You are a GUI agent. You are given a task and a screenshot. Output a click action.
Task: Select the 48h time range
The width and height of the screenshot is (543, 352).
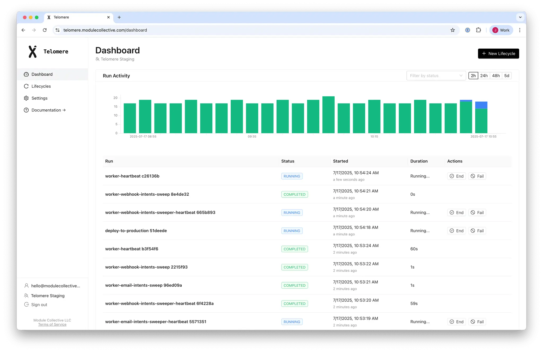point(496,76)
